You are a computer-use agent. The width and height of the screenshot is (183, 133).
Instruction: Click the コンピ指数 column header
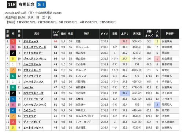pyautogui.click(x=56, y=34)
